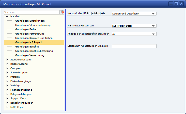Expand the Stundenerfassung tree node
Screen dimensions: 186x114
pos(7,59)
